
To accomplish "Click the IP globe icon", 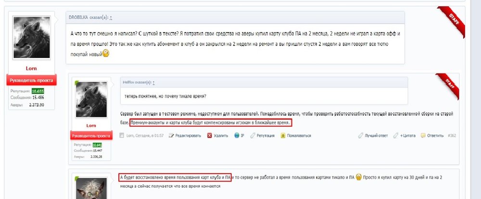I will pyautogui.click(x=237, y=136).
